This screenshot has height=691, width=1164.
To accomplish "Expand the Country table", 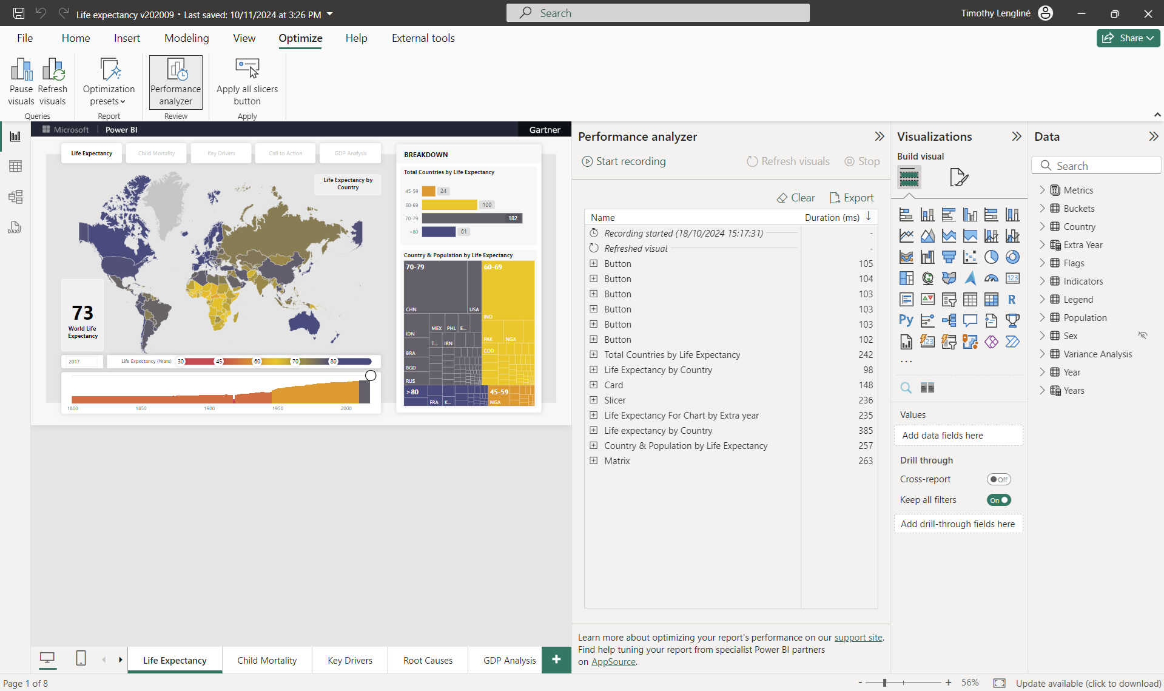I will tap(1042, 226).
